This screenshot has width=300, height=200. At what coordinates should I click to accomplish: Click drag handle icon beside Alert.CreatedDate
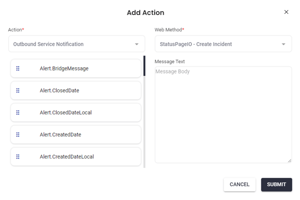pos(18,135)
